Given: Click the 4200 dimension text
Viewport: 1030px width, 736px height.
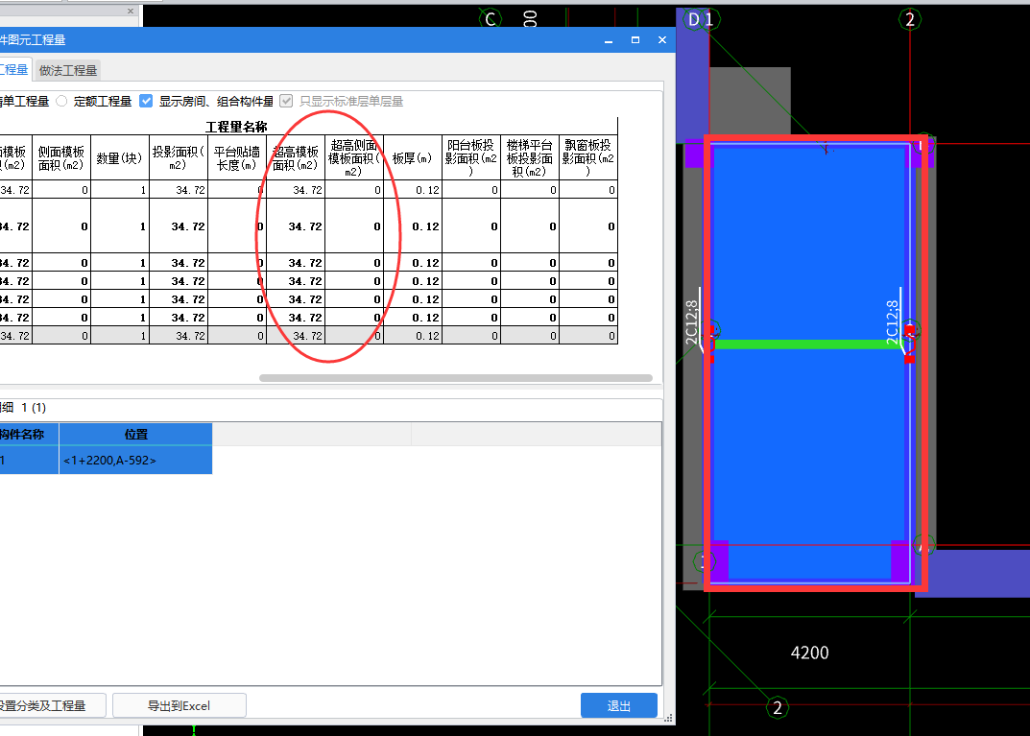Looking at the screenshot, I should [809, 653].
